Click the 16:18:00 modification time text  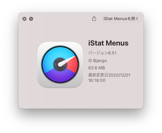pos(97,81)
